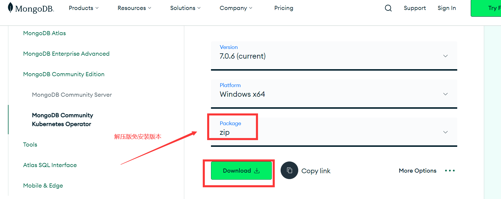The image size is (501, 199).
Task: Open the Company menu
Action: tap(236, 8)
